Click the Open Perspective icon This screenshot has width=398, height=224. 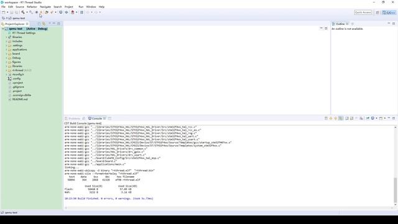pos(377,12)
